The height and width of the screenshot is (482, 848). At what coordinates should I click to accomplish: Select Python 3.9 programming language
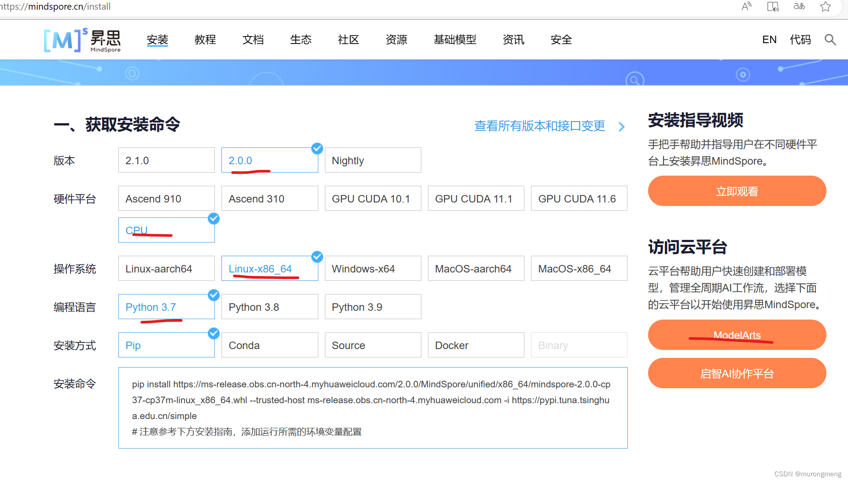[x=372, y=306]
